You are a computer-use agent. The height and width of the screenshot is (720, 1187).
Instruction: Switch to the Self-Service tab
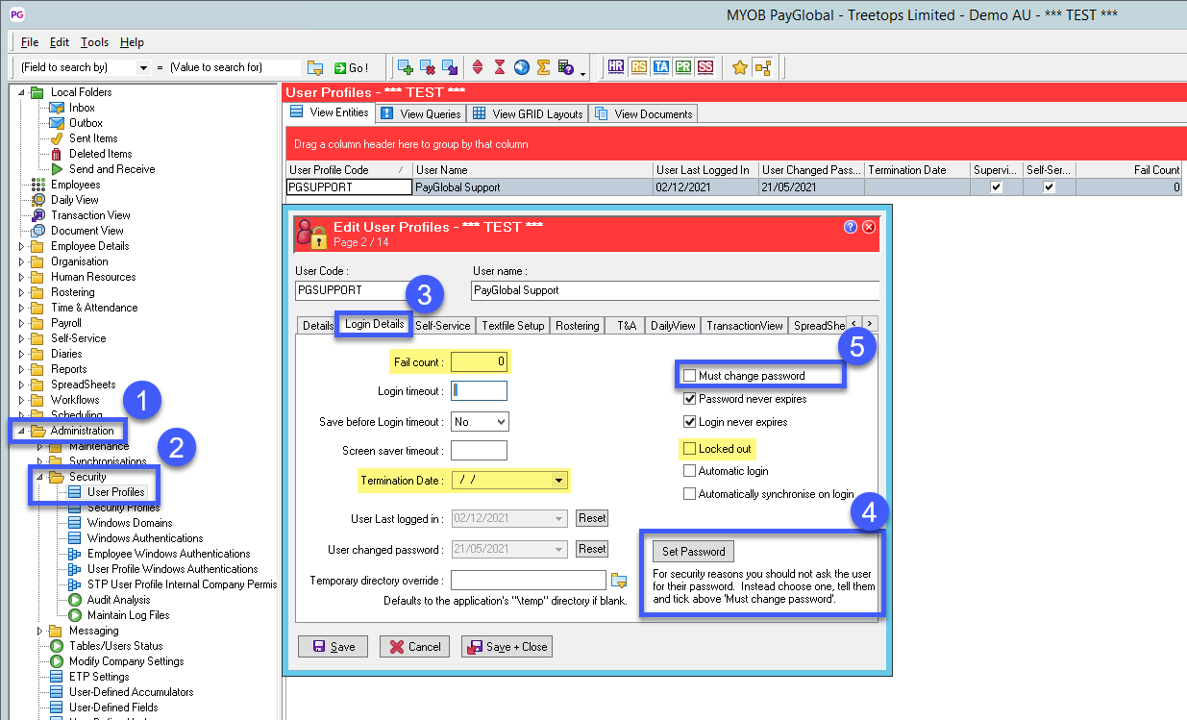click(443, 325)
